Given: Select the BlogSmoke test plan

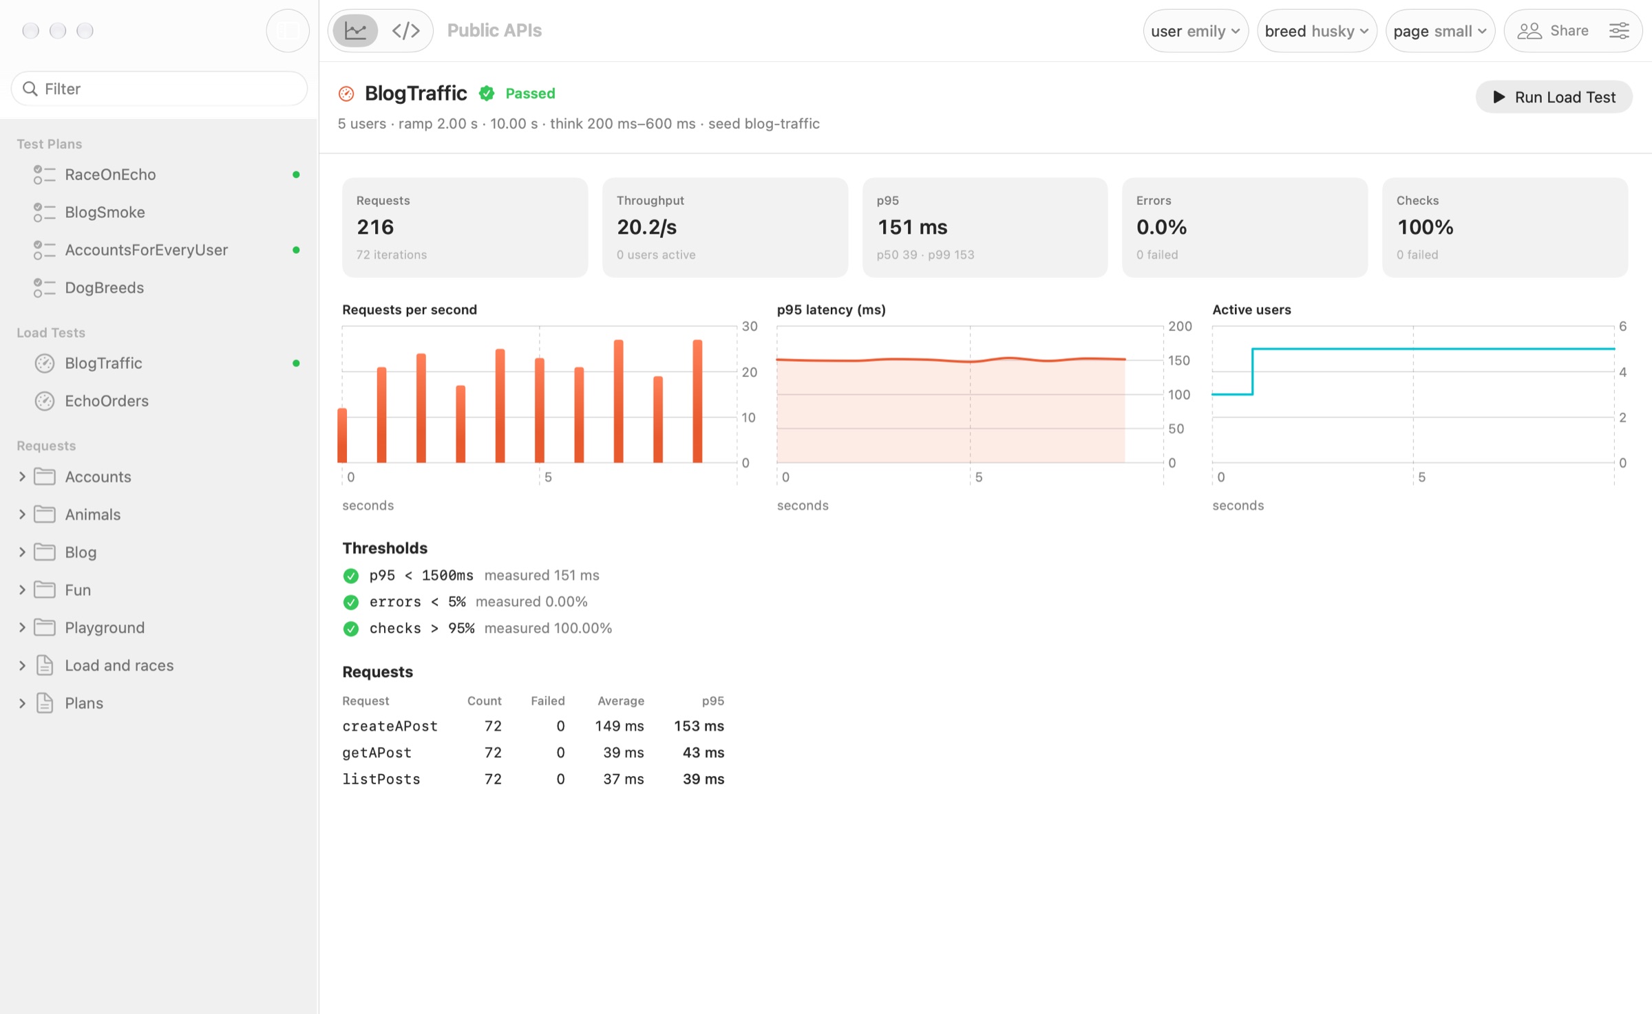Looking at the screenshot, I should point(158,213).
